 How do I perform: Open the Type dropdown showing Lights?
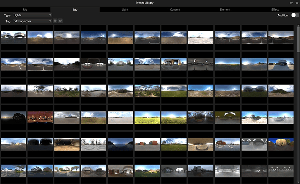click(32, 15)
